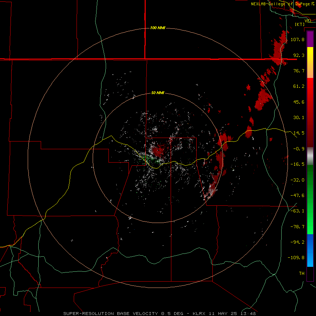This screenshot has width=316, height=316.
Task: Click the 61.2 velocity scale value
Action: (x=299, y=86)
